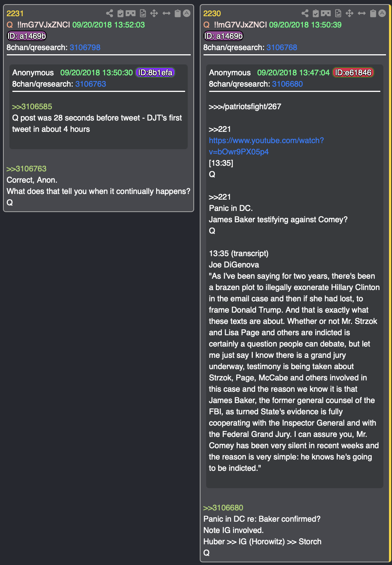The width and height of the screenshot is (392, 565).
Task: Click the VR goggles icon on post 2231
Action: point(131,14)
